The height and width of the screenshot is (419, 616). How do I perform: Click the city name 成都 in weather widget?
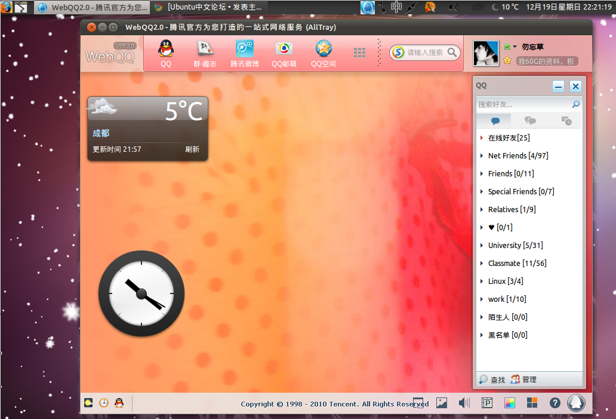click(101, 133)
